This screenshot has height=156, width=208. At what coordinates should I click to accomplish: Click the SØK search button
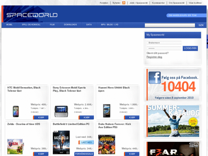coord(201,25)
